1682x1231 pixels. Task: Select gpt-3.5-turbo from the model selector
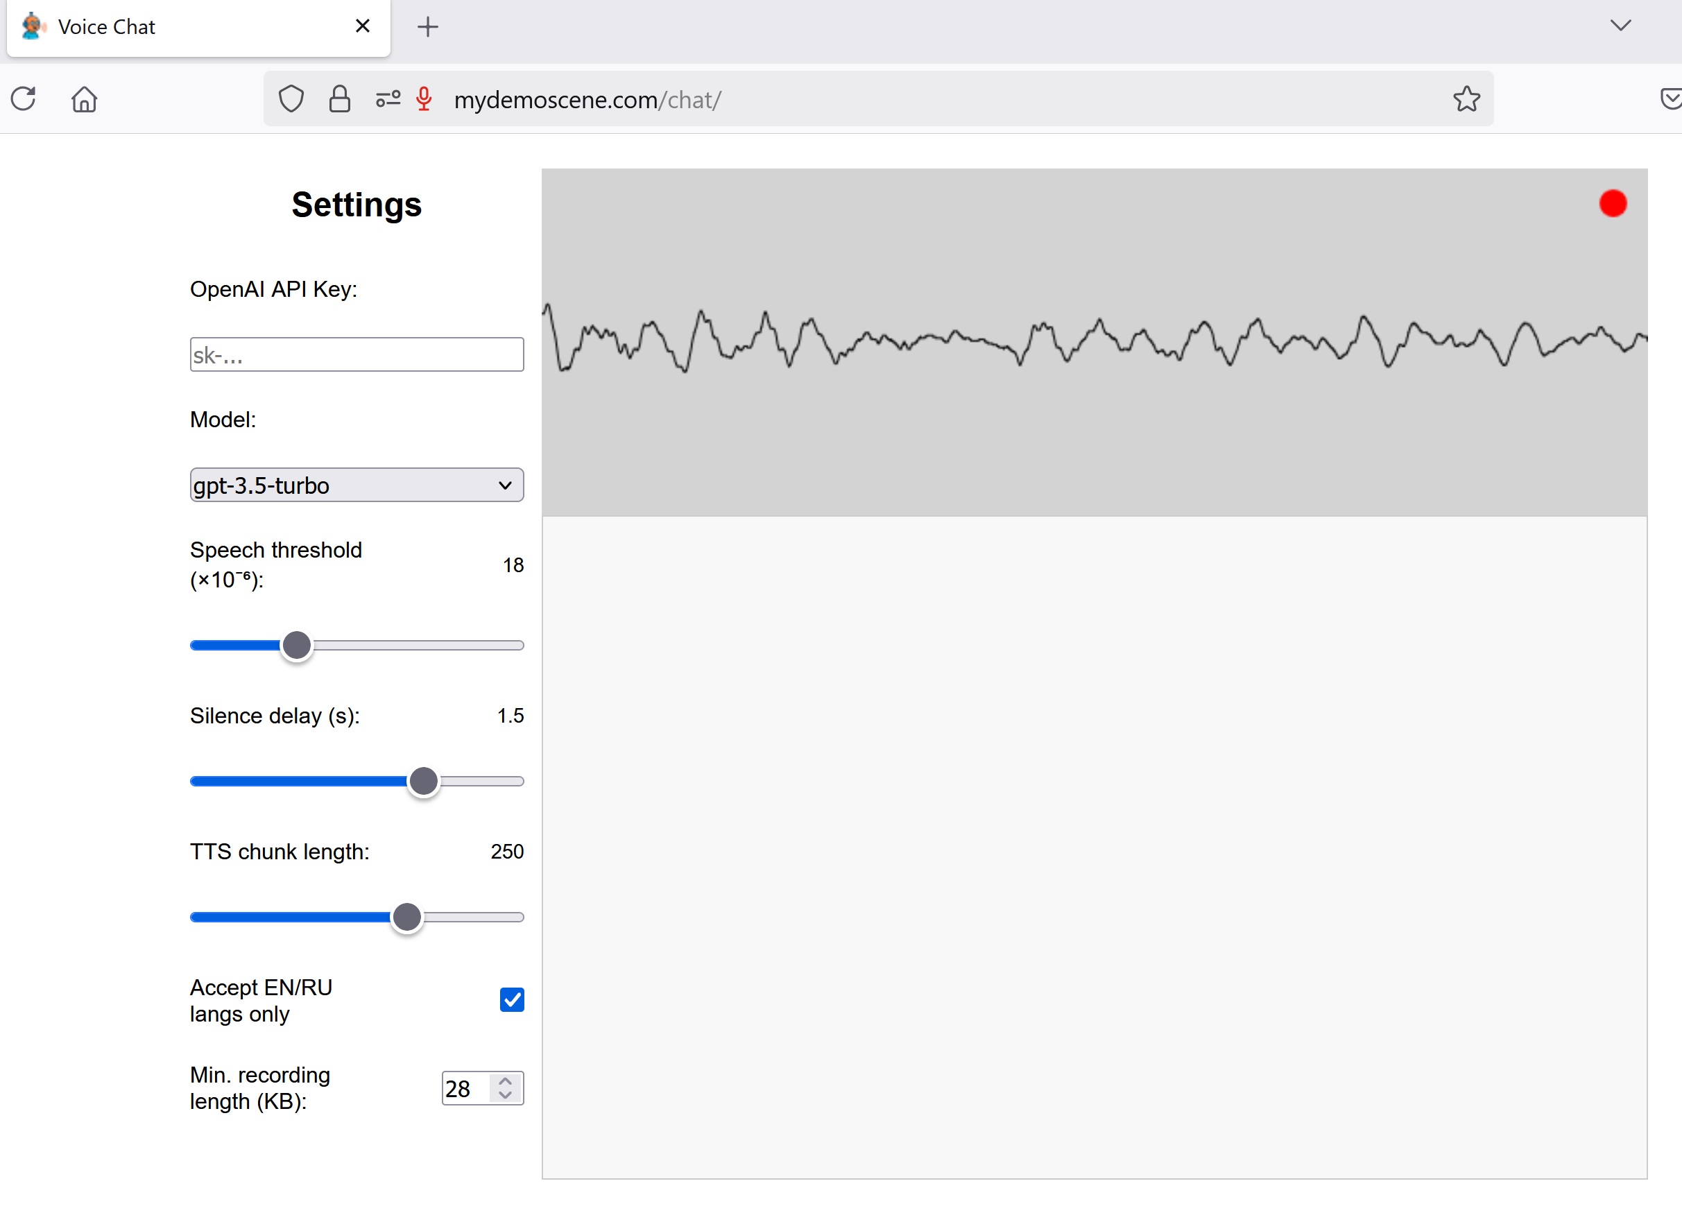pyautogui.click(x=357, y=484)
